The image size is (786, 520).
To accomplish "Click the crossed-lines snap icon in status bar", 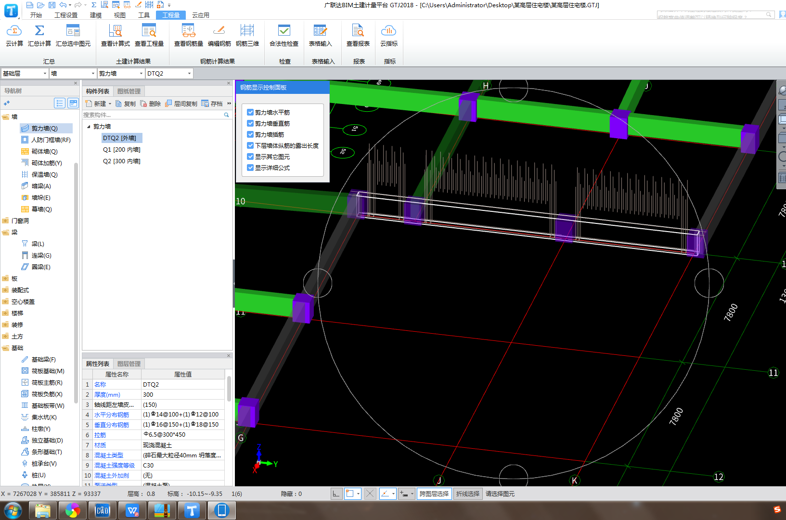I will (370, 494).
